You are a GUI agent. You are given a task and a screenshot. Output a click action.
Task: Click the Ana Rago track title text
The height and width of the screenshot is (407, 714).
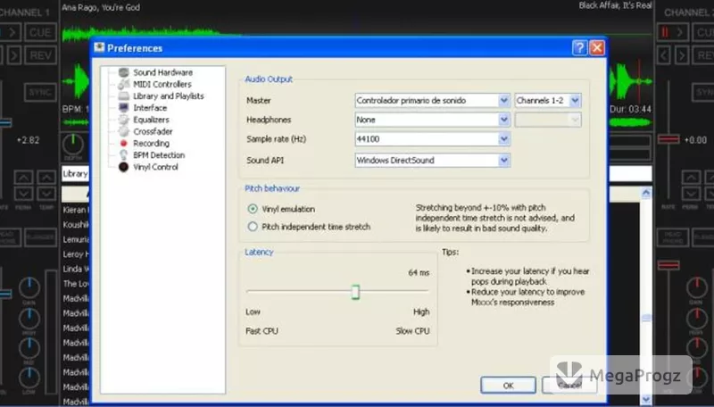[x=101, y=7]
